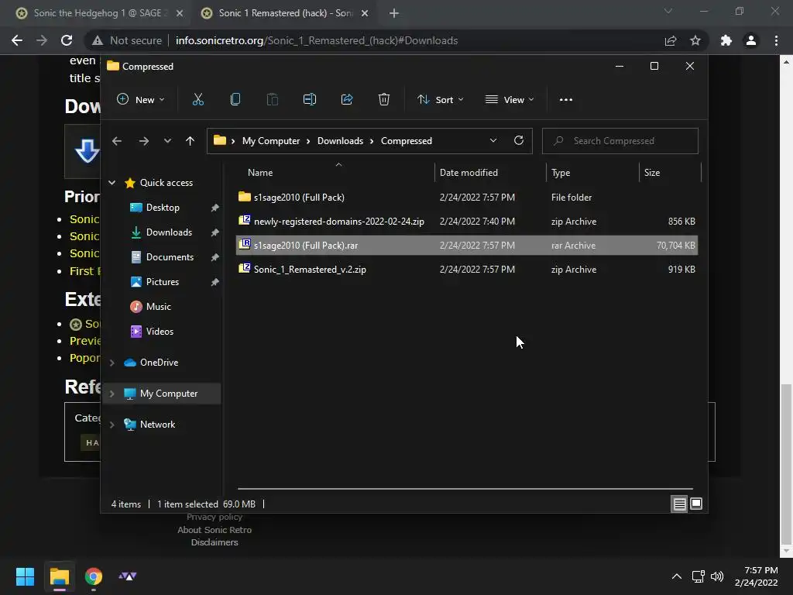This screenshot has width=793, height=595.
Task: Open recent locations chevron in navigation
Action: (x=167, y=141)
